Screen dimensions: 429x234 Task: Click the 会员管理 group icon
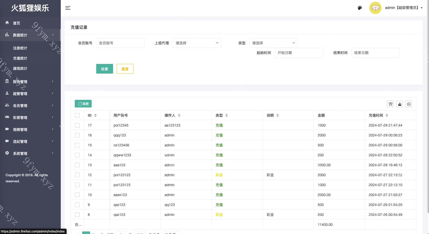(x=7, y=105)
